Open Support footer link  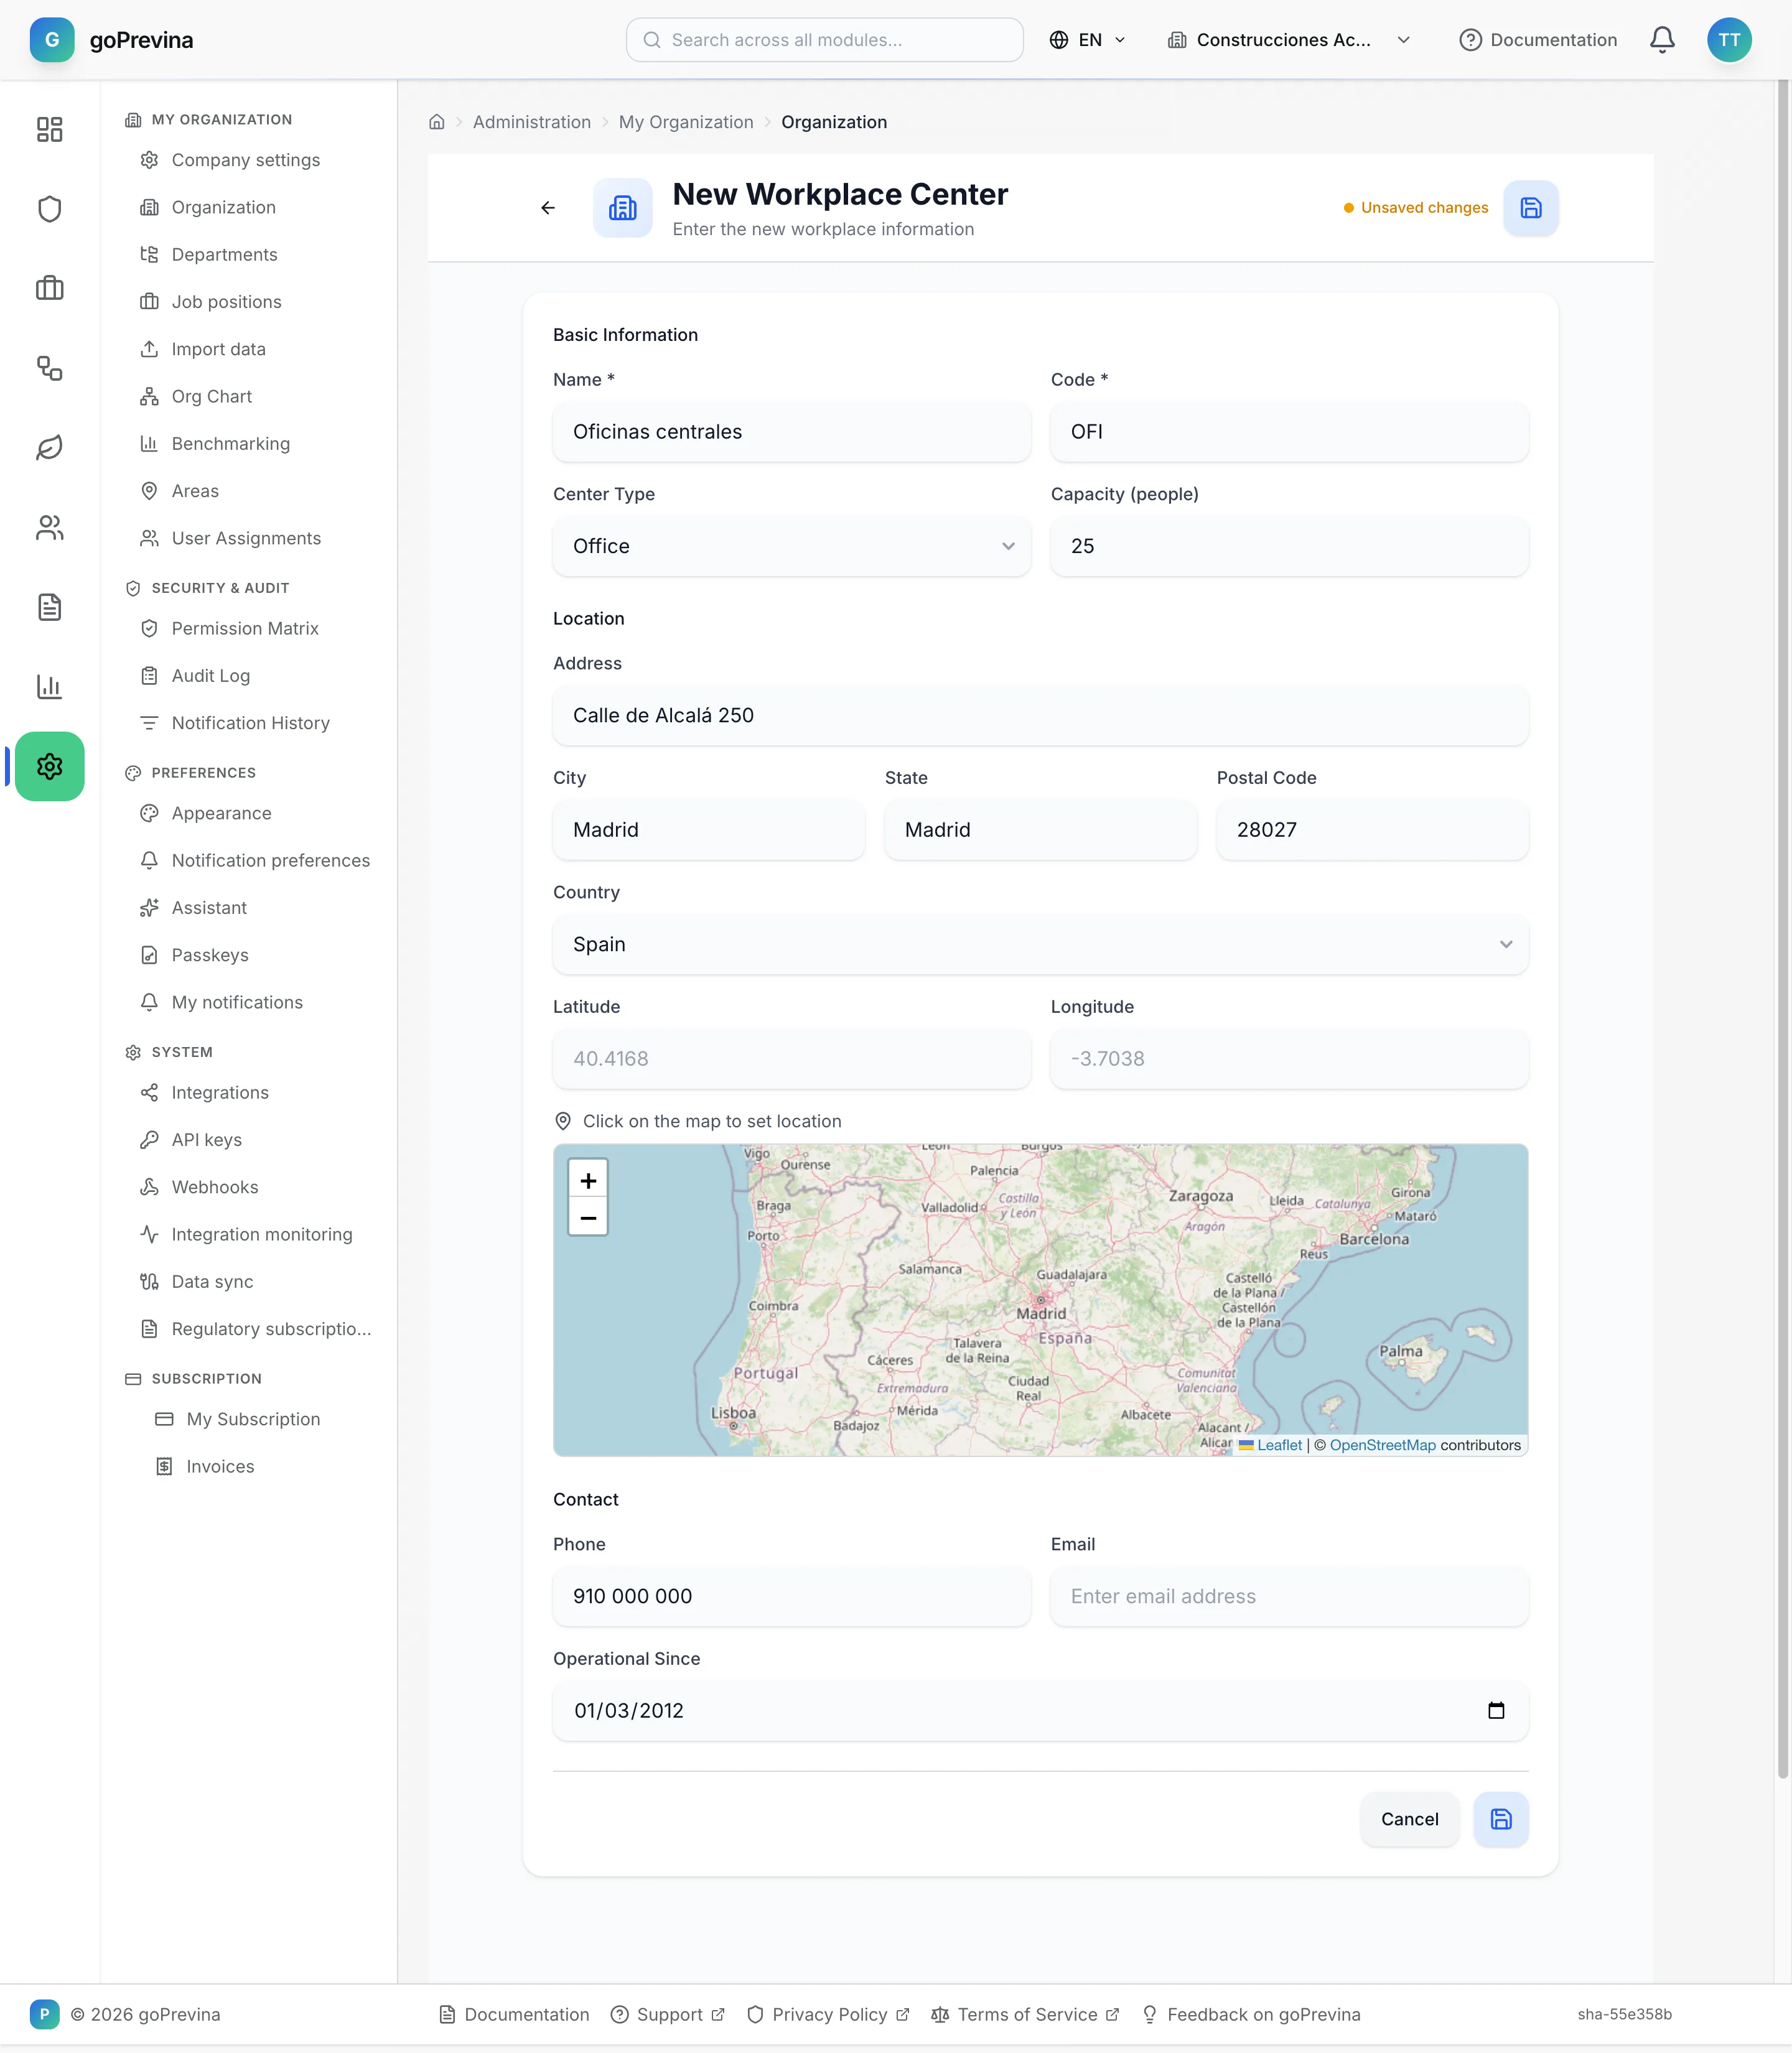tap(668, 2014)
